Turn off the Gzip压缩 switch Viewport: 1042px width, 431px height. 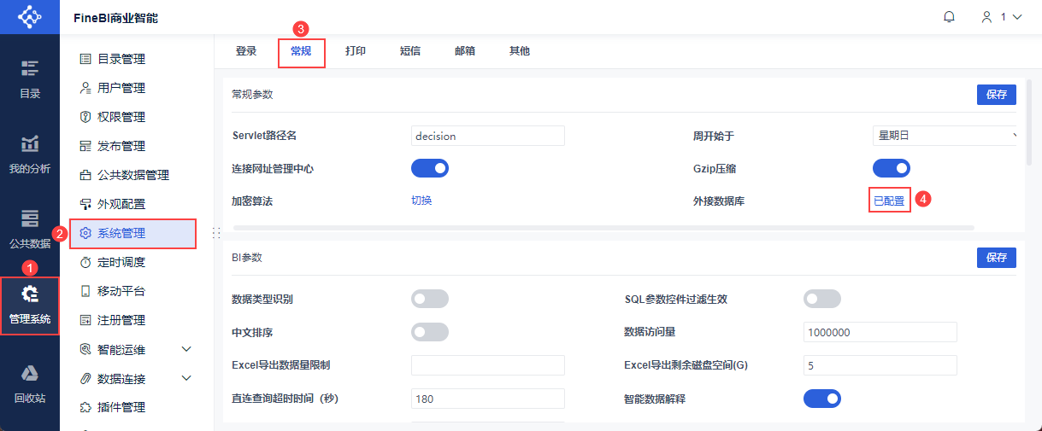click(891, 168)
